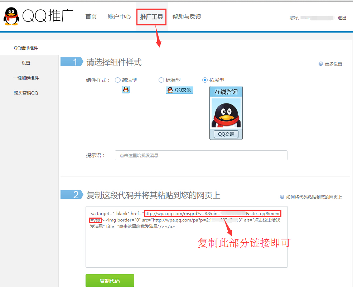This screenshot has width=353, height=287.
Task: Select the 标准型 radio button
Action: click(161, 80)
